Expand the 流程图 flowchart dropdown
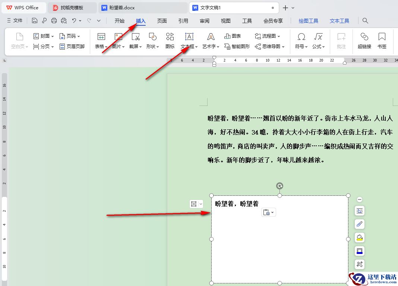Screen dimensions: 398x286 (x=279, y=36)
